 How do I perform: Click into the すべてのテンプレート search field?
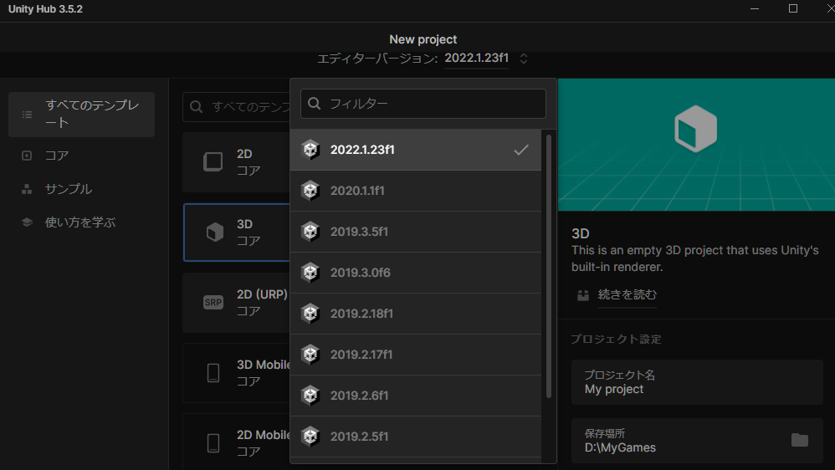(237, 107)
